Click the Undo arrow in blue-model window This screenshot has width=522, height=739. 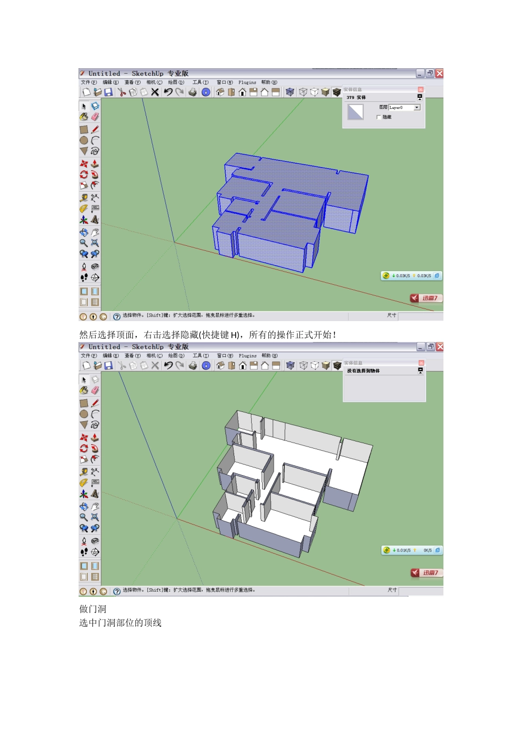point(168,92)
